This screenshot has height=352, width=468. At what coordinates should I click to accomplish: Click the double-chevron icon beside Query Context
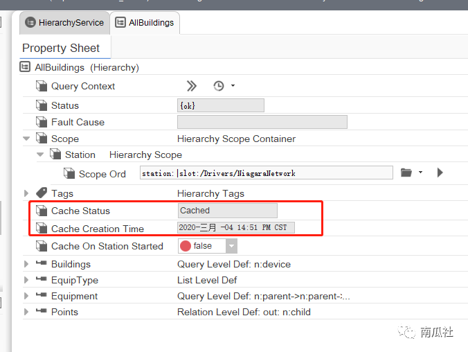pos(192,86)
